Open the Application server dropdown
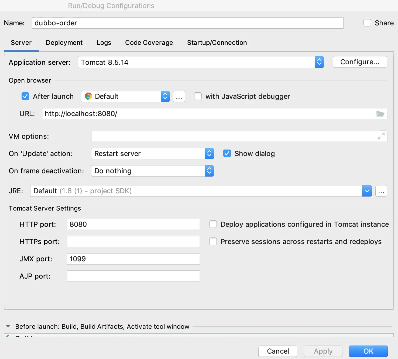This screenshot has height=359, width=398. coord(319,62)
